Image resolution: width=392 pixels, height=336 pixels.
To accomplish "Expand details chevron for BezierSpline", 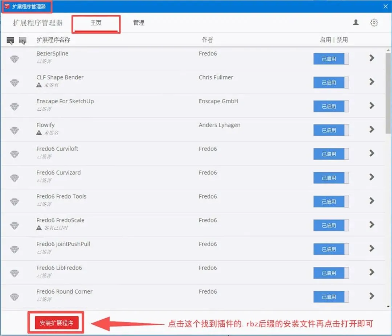I will pos(372,58).
